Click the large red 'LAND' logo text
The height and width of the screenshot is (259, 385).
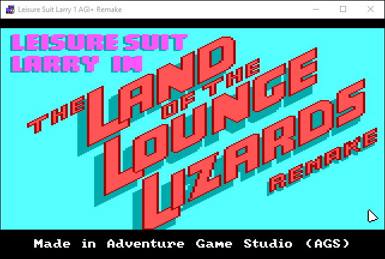pyautogui.click(x=161, y=91)
